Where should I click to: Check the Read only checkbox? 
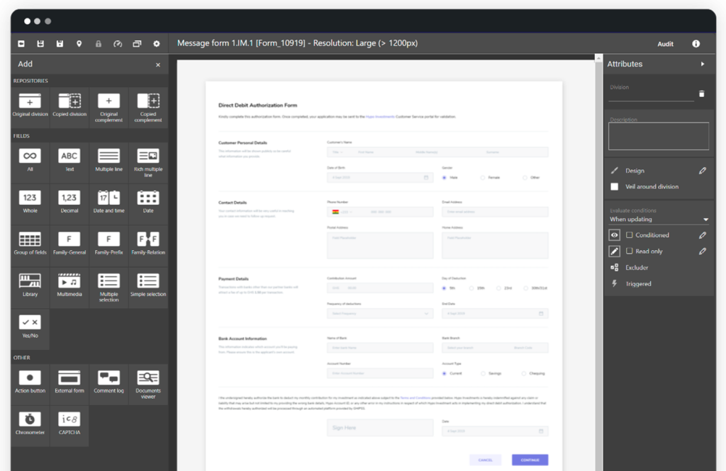pos(629,251)
